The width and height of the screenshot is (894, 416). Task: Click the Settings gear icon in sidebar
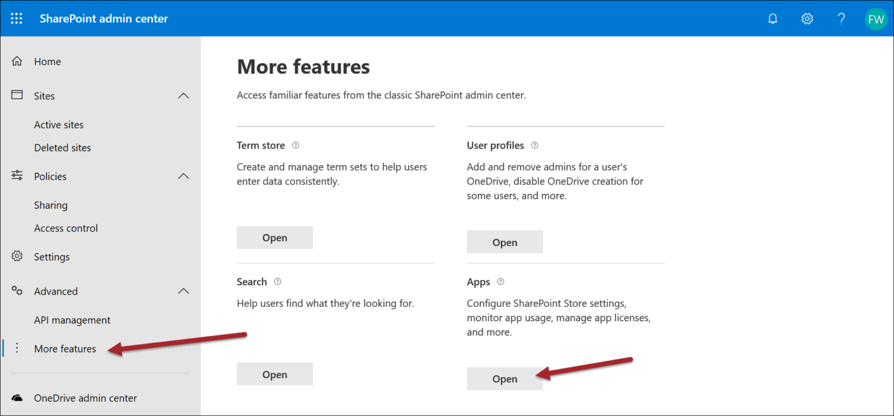point(17,257)
